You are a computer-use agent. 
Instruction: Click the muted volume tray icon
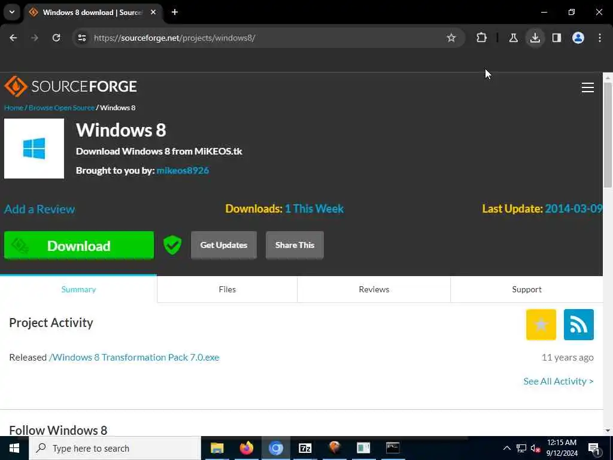pyautogui.click(x=536, y=448)
